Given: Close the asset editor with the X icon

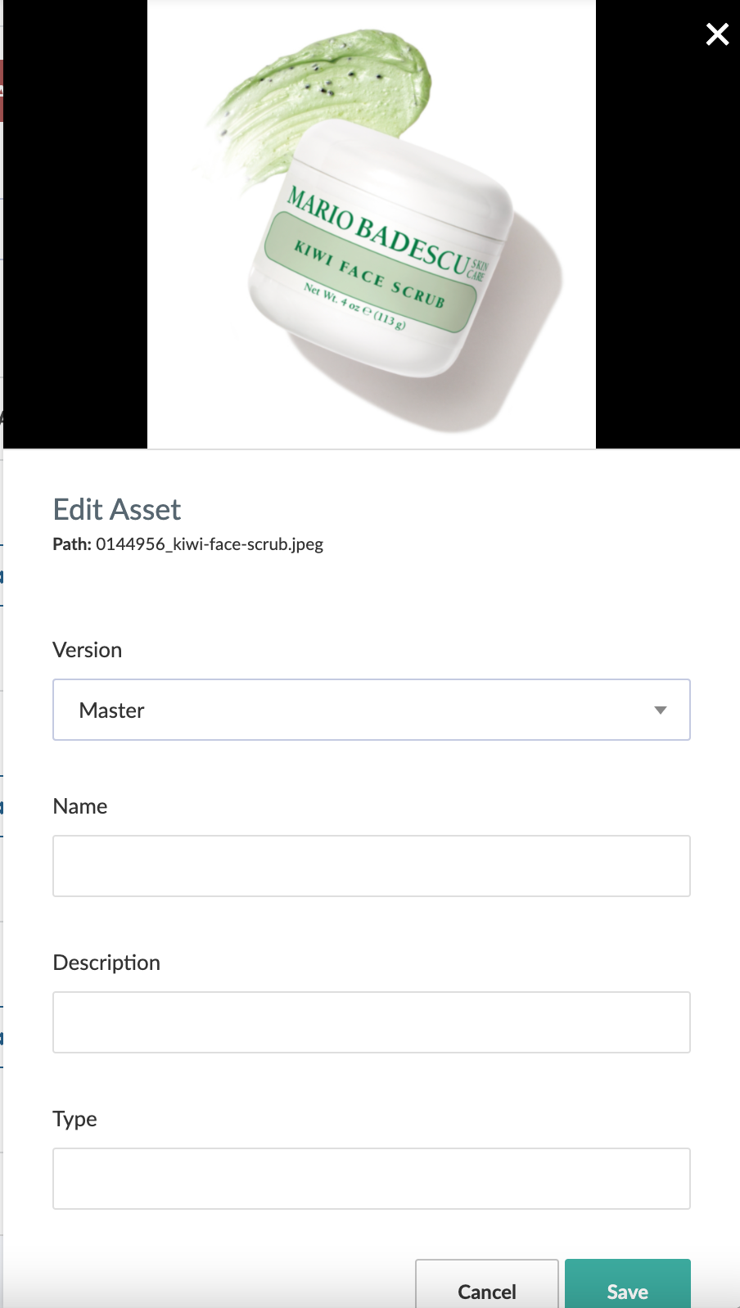Looking at the screenshot, I should pos(717,34).
